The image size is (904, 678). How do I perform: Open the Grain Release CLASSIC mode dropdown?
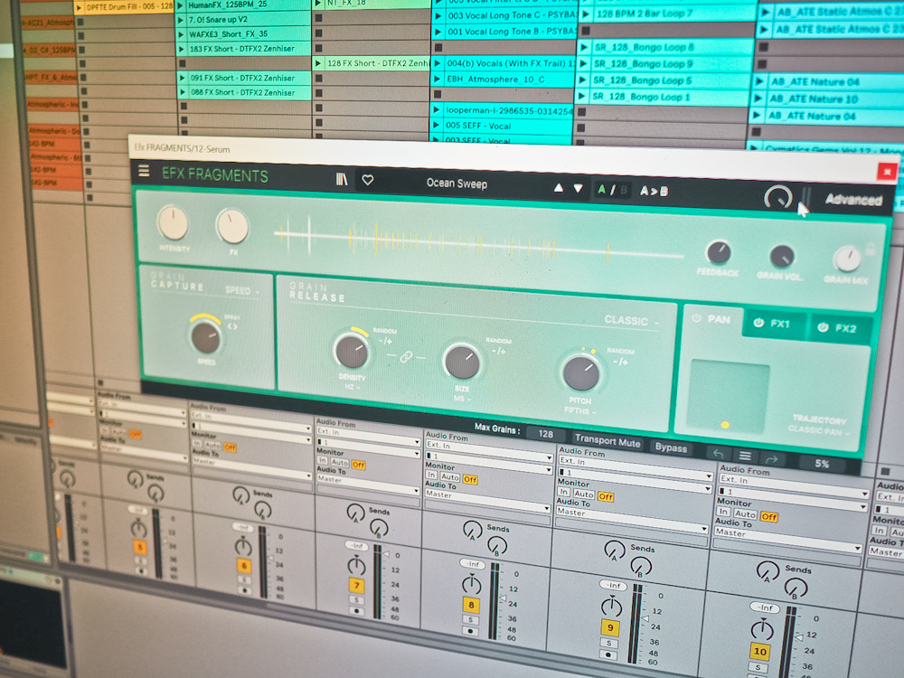tap(631, 321)
